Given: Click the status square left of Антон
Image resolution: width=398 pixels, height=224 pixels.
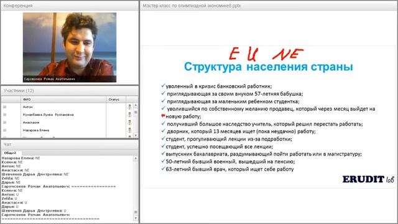Looking at the screenshot, I should [x=4, y=107].
